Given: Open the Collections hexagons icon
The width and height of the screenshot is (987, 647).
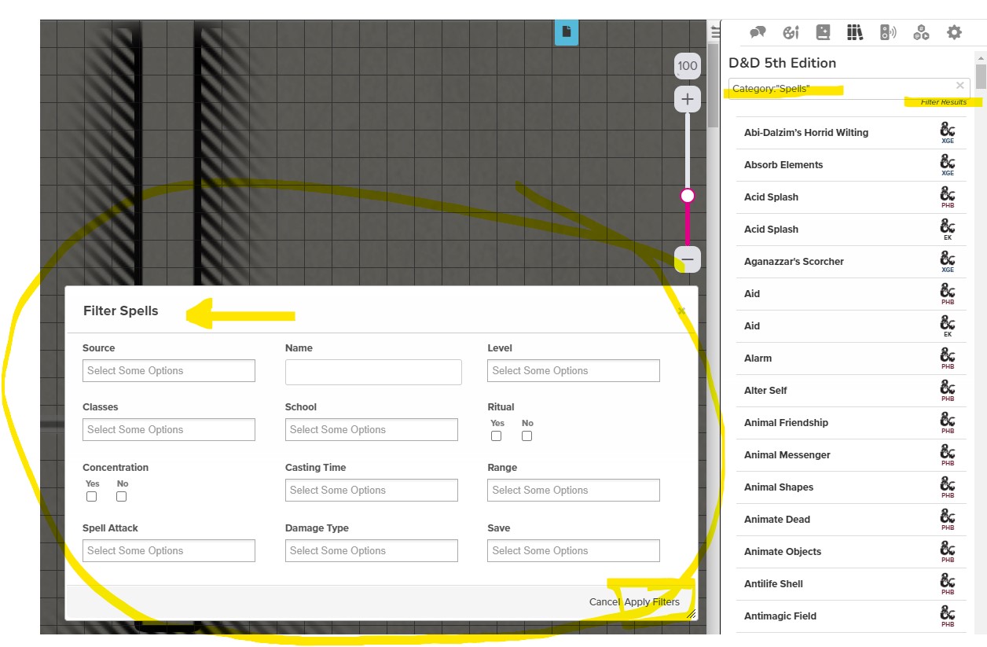Looking at the screenshot, I should pos(921,32).
